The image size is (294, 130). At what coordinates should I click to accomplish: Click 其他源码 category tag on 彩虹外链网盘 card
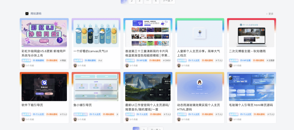tap(38, 60)
